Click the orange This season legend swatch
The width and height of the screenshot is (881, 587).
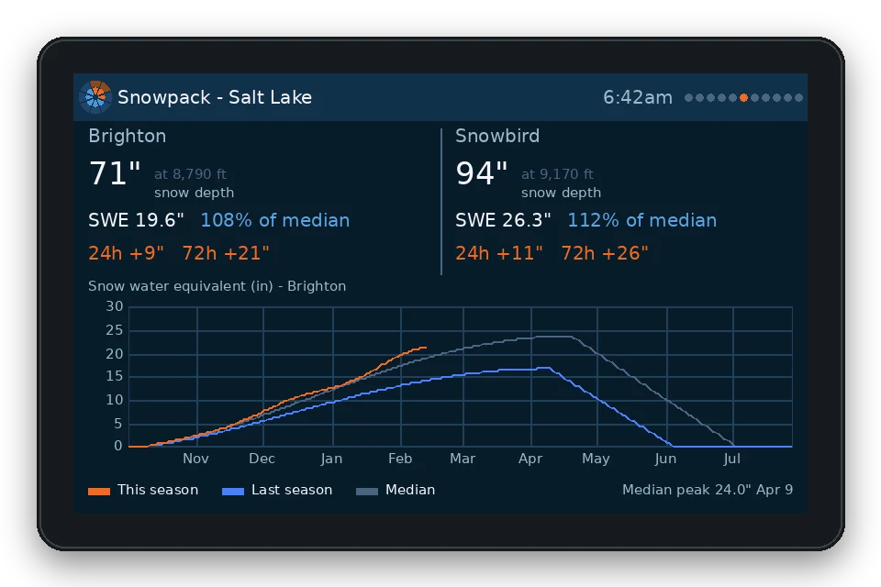click(x=99, y=491)
